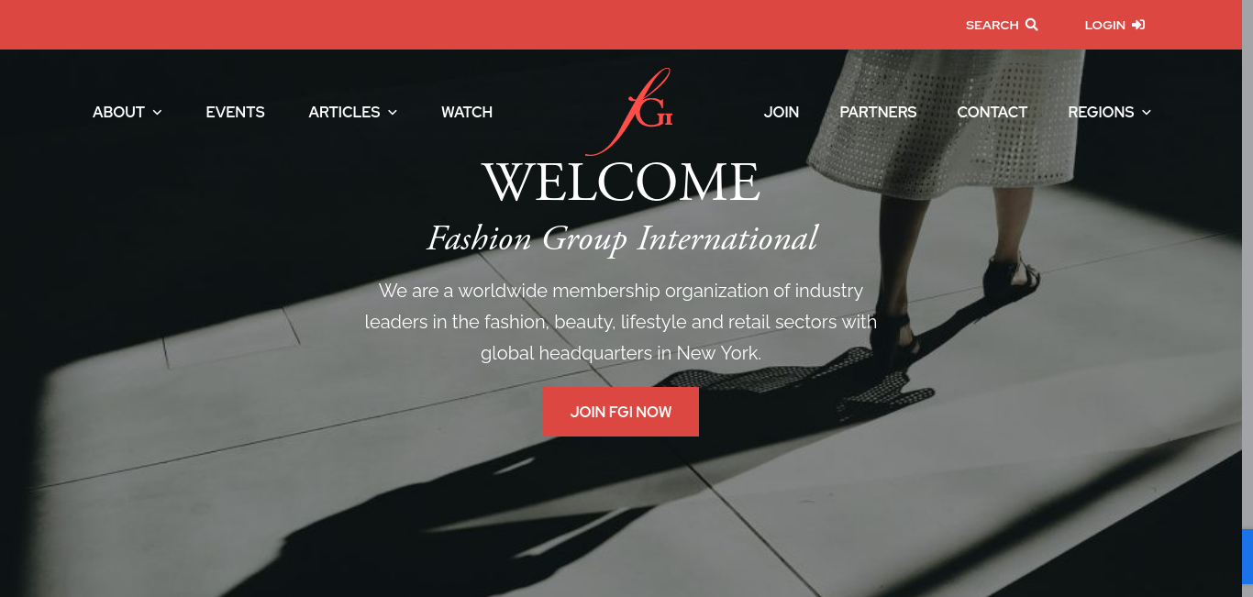Select the ABOUT menu label
The image size is (1253, 597).
(x=118, y=112)
